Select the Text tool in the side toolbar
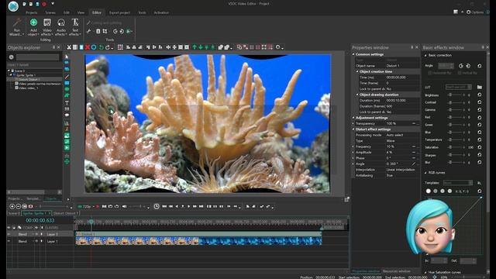The image size is (496, 279). [x=67, y=102]
